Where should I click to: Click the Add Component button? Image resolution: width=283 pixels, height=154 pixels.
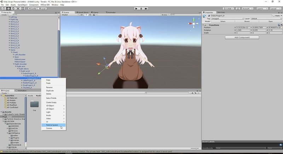(242, 37)
